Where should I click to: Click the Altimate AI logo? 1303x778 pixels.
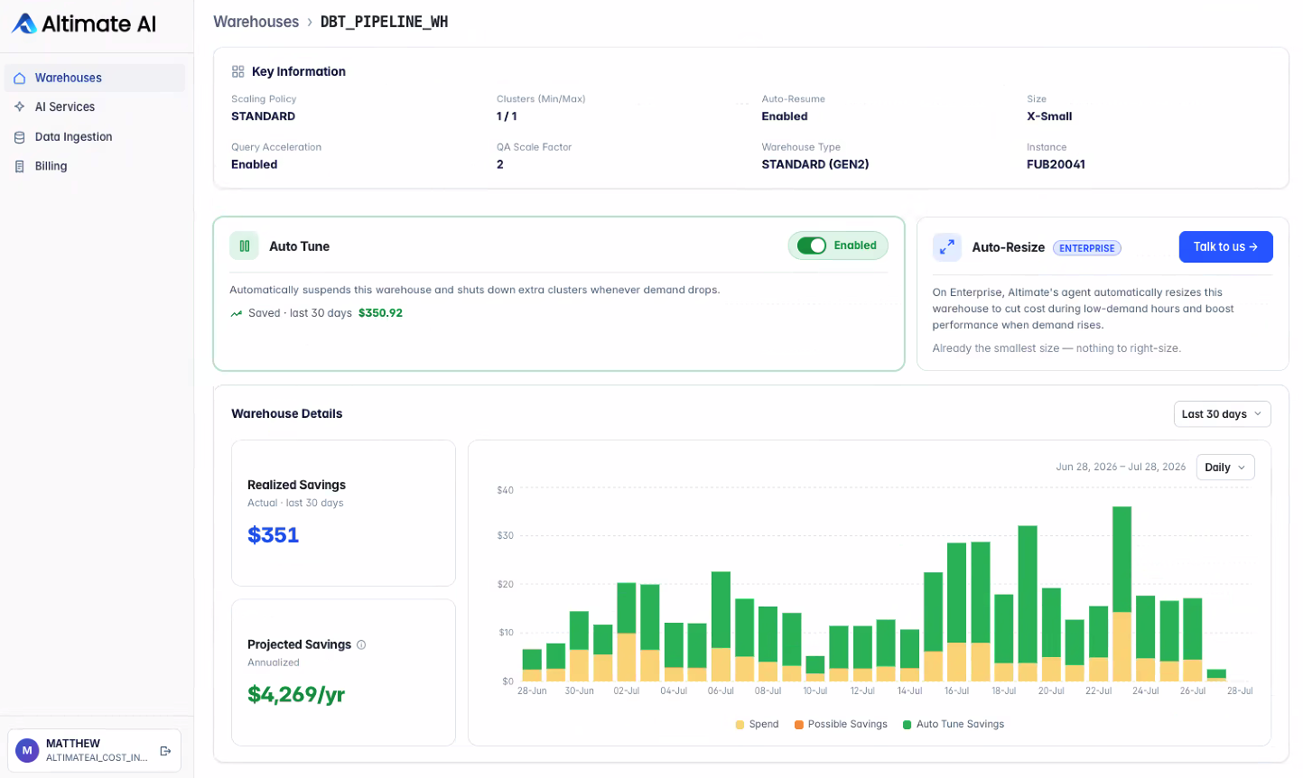pos(84,23)
